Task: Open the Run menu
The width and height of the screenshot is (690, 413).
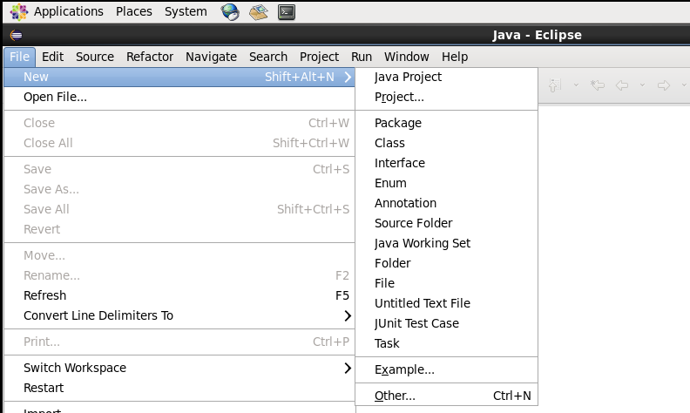Action: 362,57
